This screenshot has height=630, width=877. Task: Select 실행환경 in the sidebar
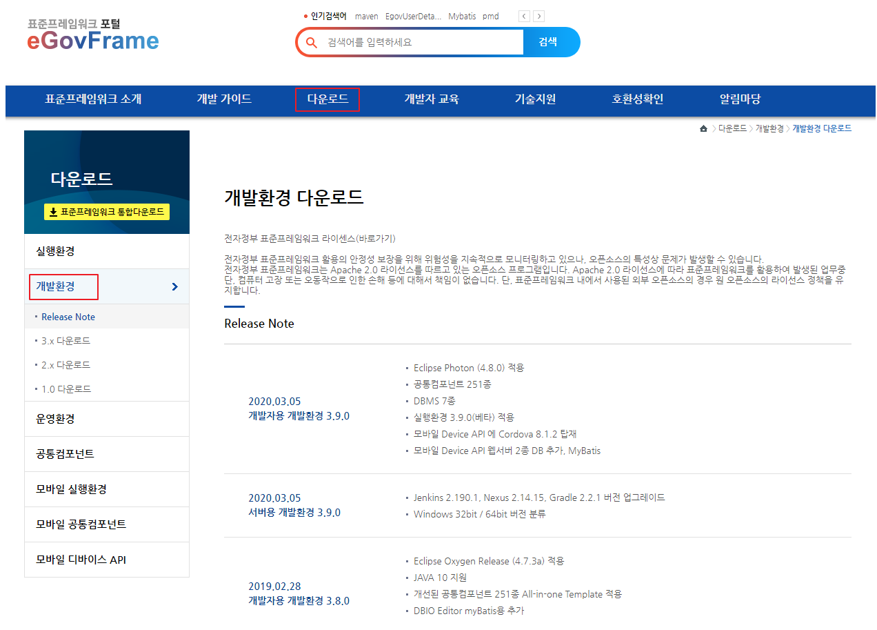[55, 251]
